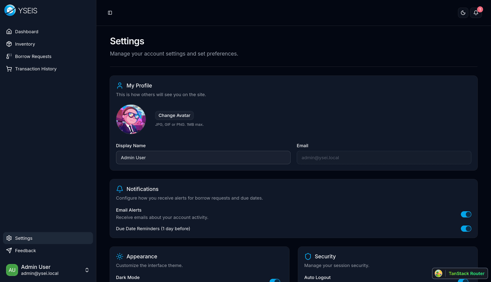This screenshot has height=282, width=491.
Task: Click the Feedback paper plane icon
Action: pos(9,251)
